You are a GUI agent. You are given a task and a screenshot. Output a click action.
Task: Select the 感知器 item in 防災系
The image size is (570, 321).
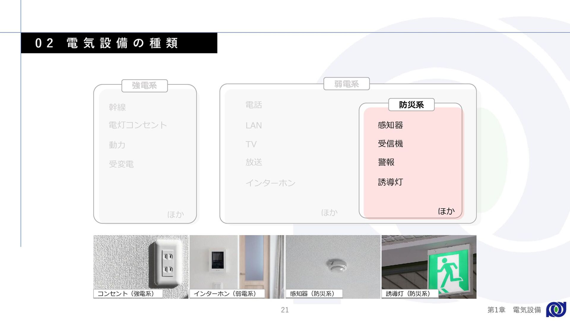[390, 125]
